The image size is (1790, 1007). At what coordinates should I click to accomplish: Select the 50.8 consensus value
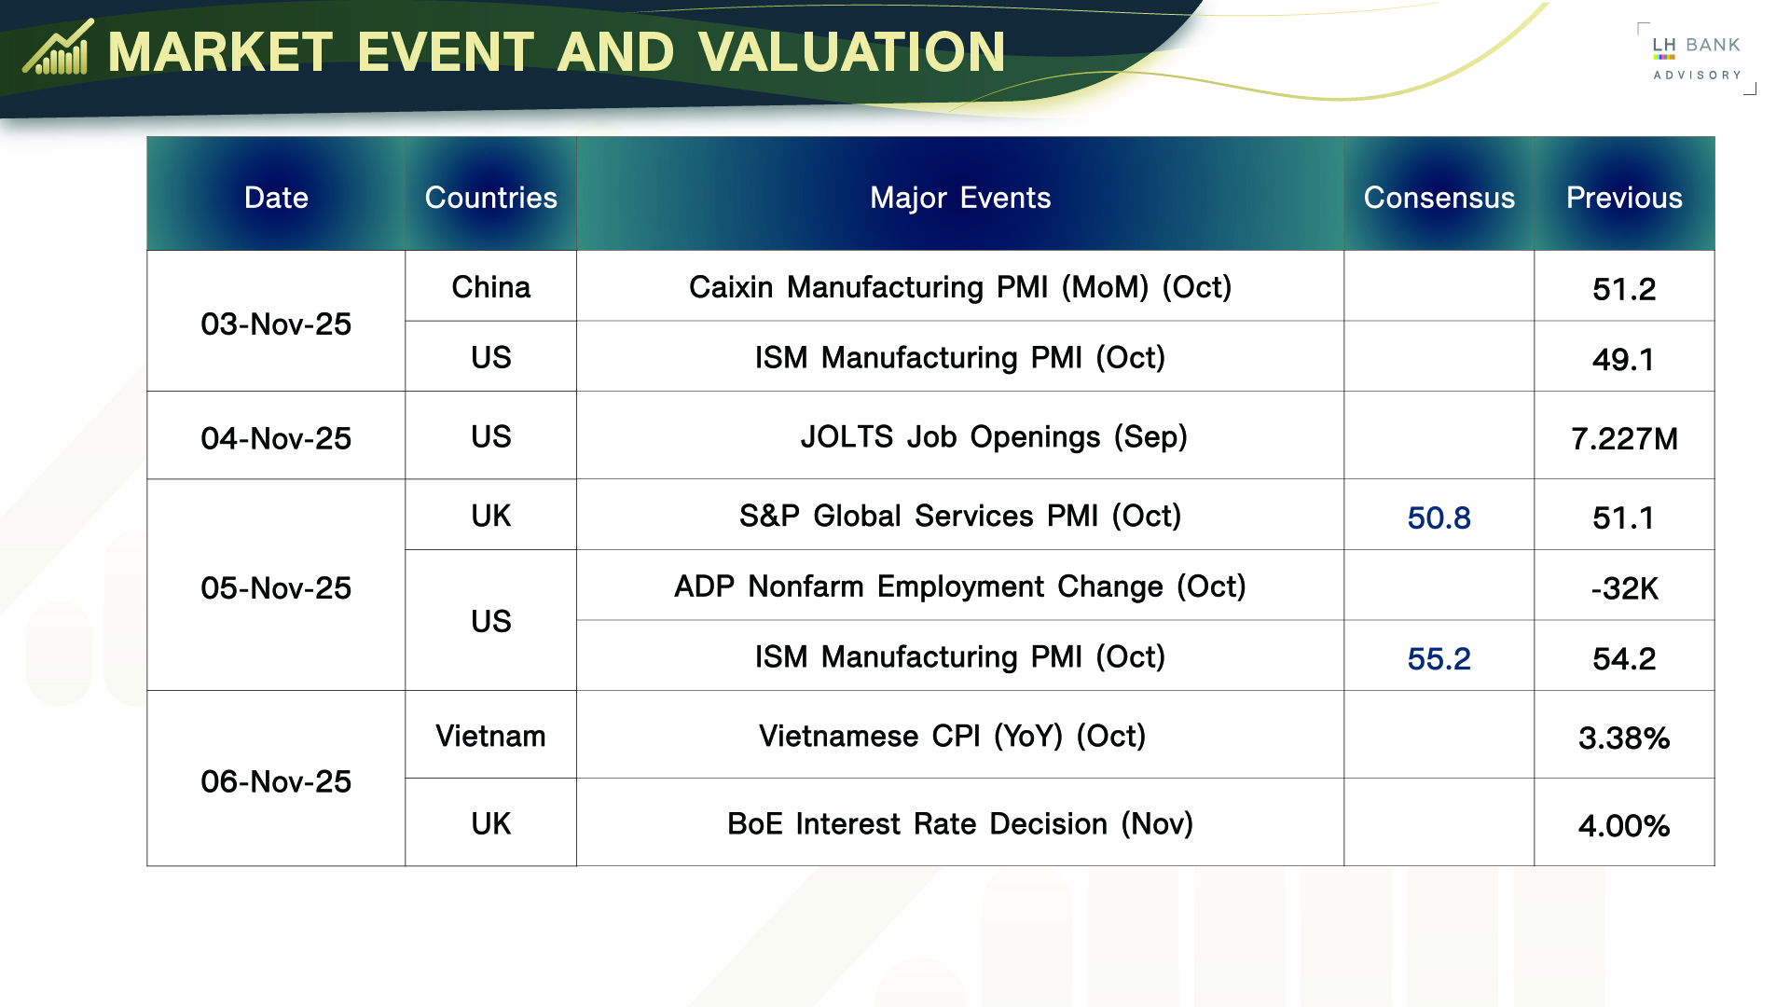click(1439, 518)
